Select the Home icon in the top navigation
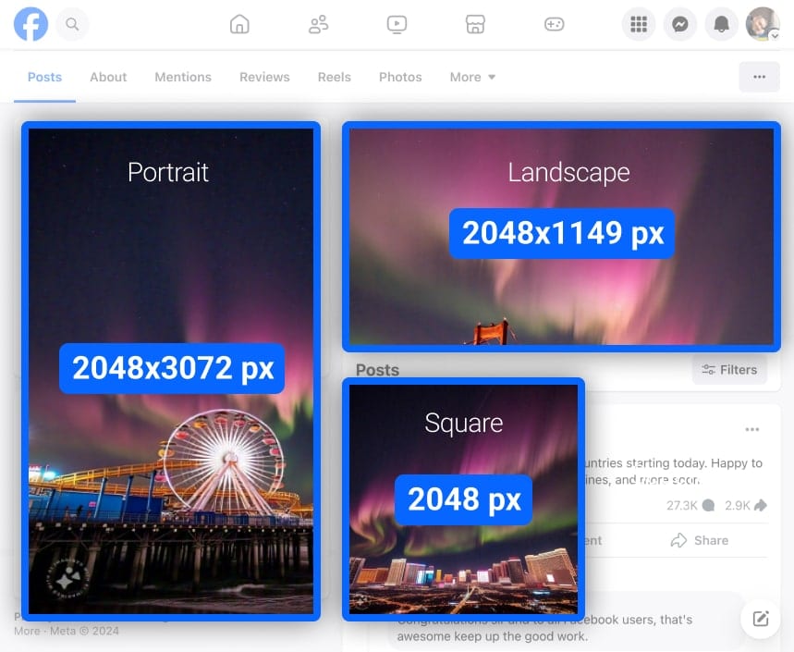Viewport: 794px width, 652px height. 239,25
